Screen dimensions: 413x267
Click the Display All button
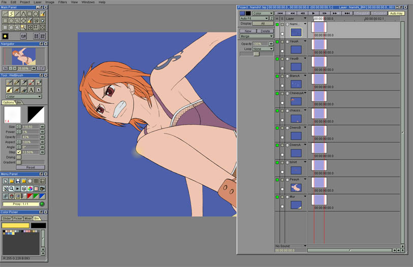pyautogui.click(x=263, y=23)
